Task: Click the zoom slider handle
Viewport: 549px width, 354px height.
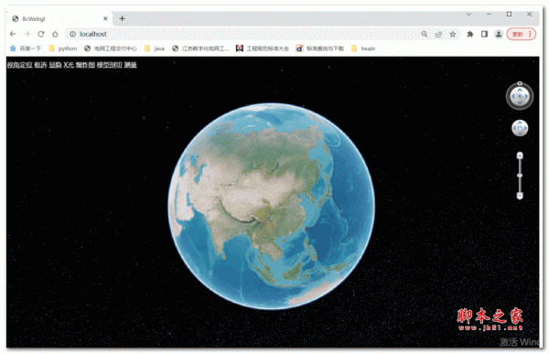Action: point(520,175)
